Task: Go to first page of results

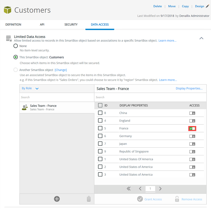Action: coord(129,189)
